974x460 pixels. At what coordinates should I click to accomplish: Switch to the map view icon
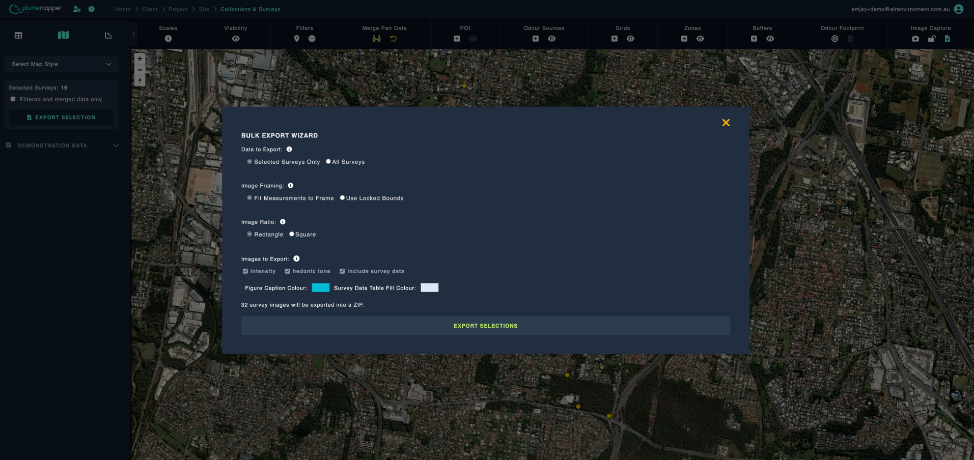[x=64, y=35]
